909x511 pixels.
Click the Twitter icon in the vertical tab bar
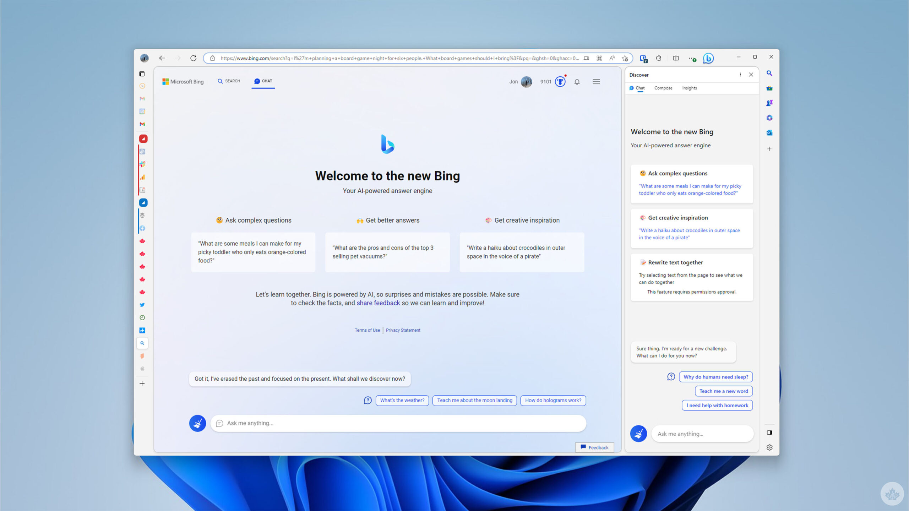pyautogui.click(x=142, y=305)
